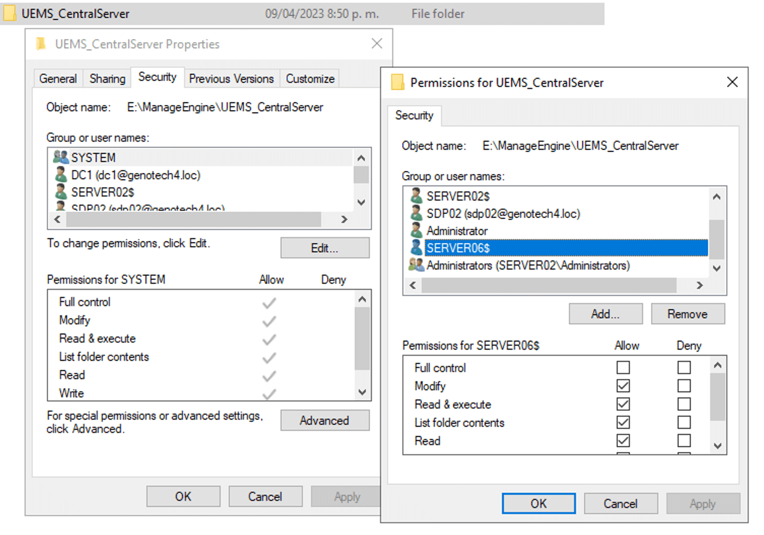
Task: Click OK in Permissions dialog
Action: 539,504
